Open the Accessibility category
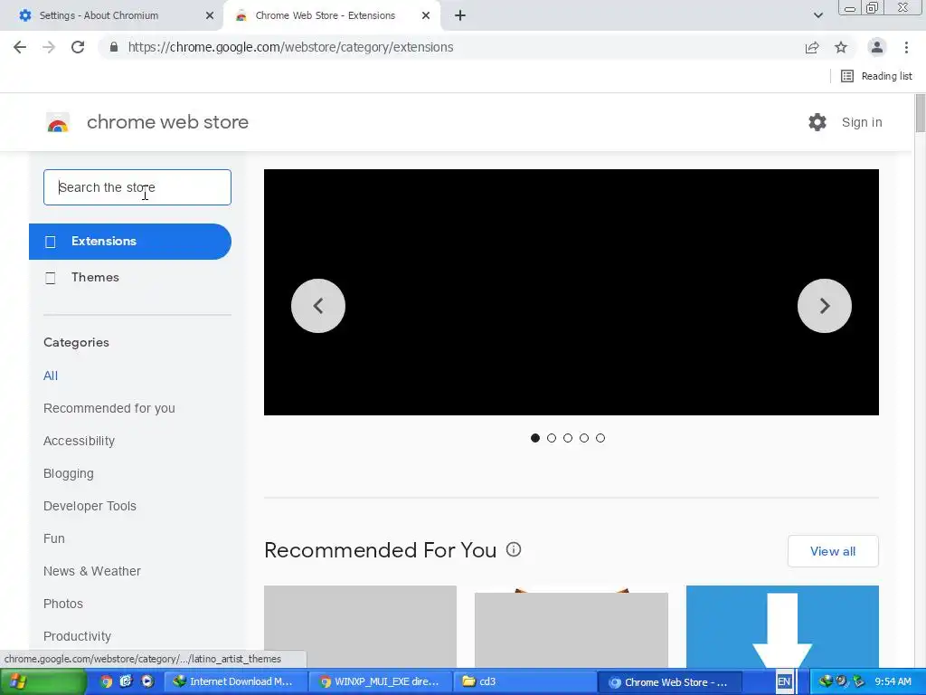 [x=80, y=441]
